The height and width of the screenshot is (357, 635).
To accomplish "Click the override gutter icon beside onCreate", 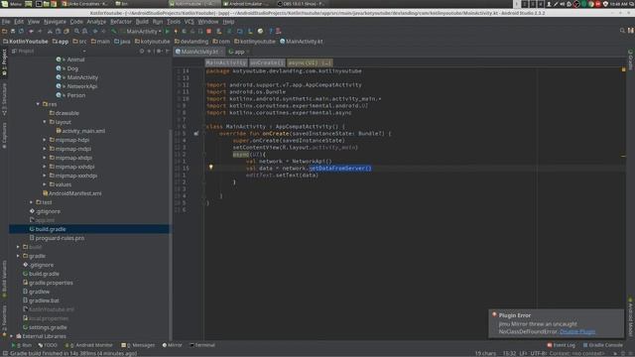I will 196,133.
